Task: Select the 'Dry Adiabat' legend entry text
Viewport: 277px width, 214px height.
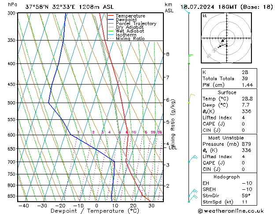Action: point(129,27)
